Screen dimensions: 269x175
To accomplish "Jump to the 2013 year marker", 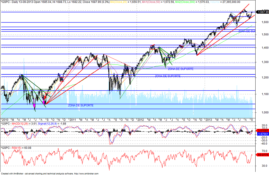I will point(209,120).
